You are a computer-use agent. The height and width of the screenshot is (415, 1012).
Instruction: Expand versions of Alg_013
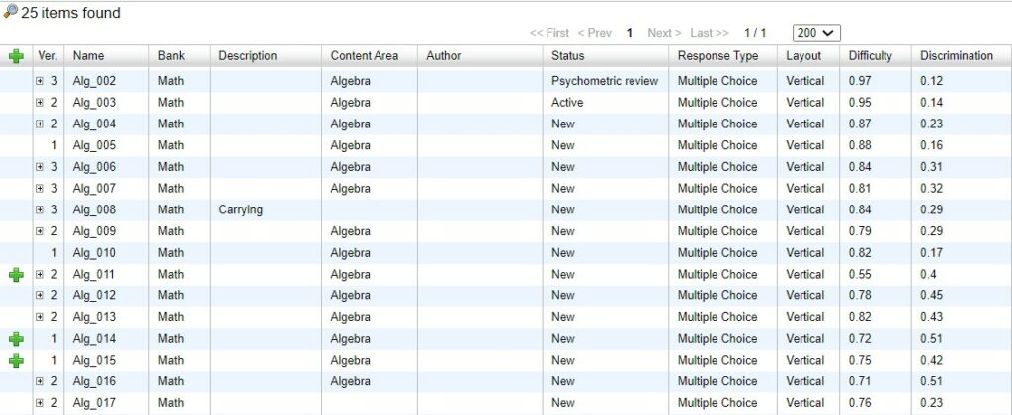point(40,317)
